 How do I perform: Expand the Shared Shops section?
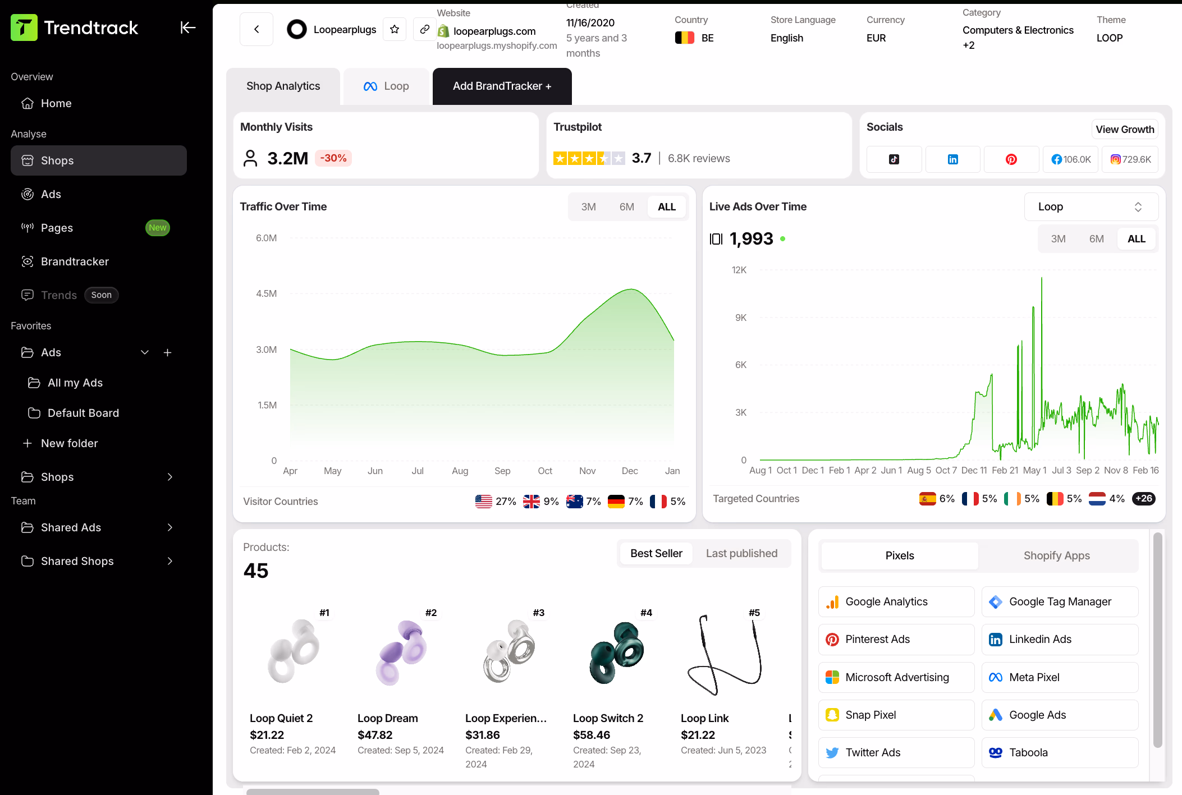(170, 561)
